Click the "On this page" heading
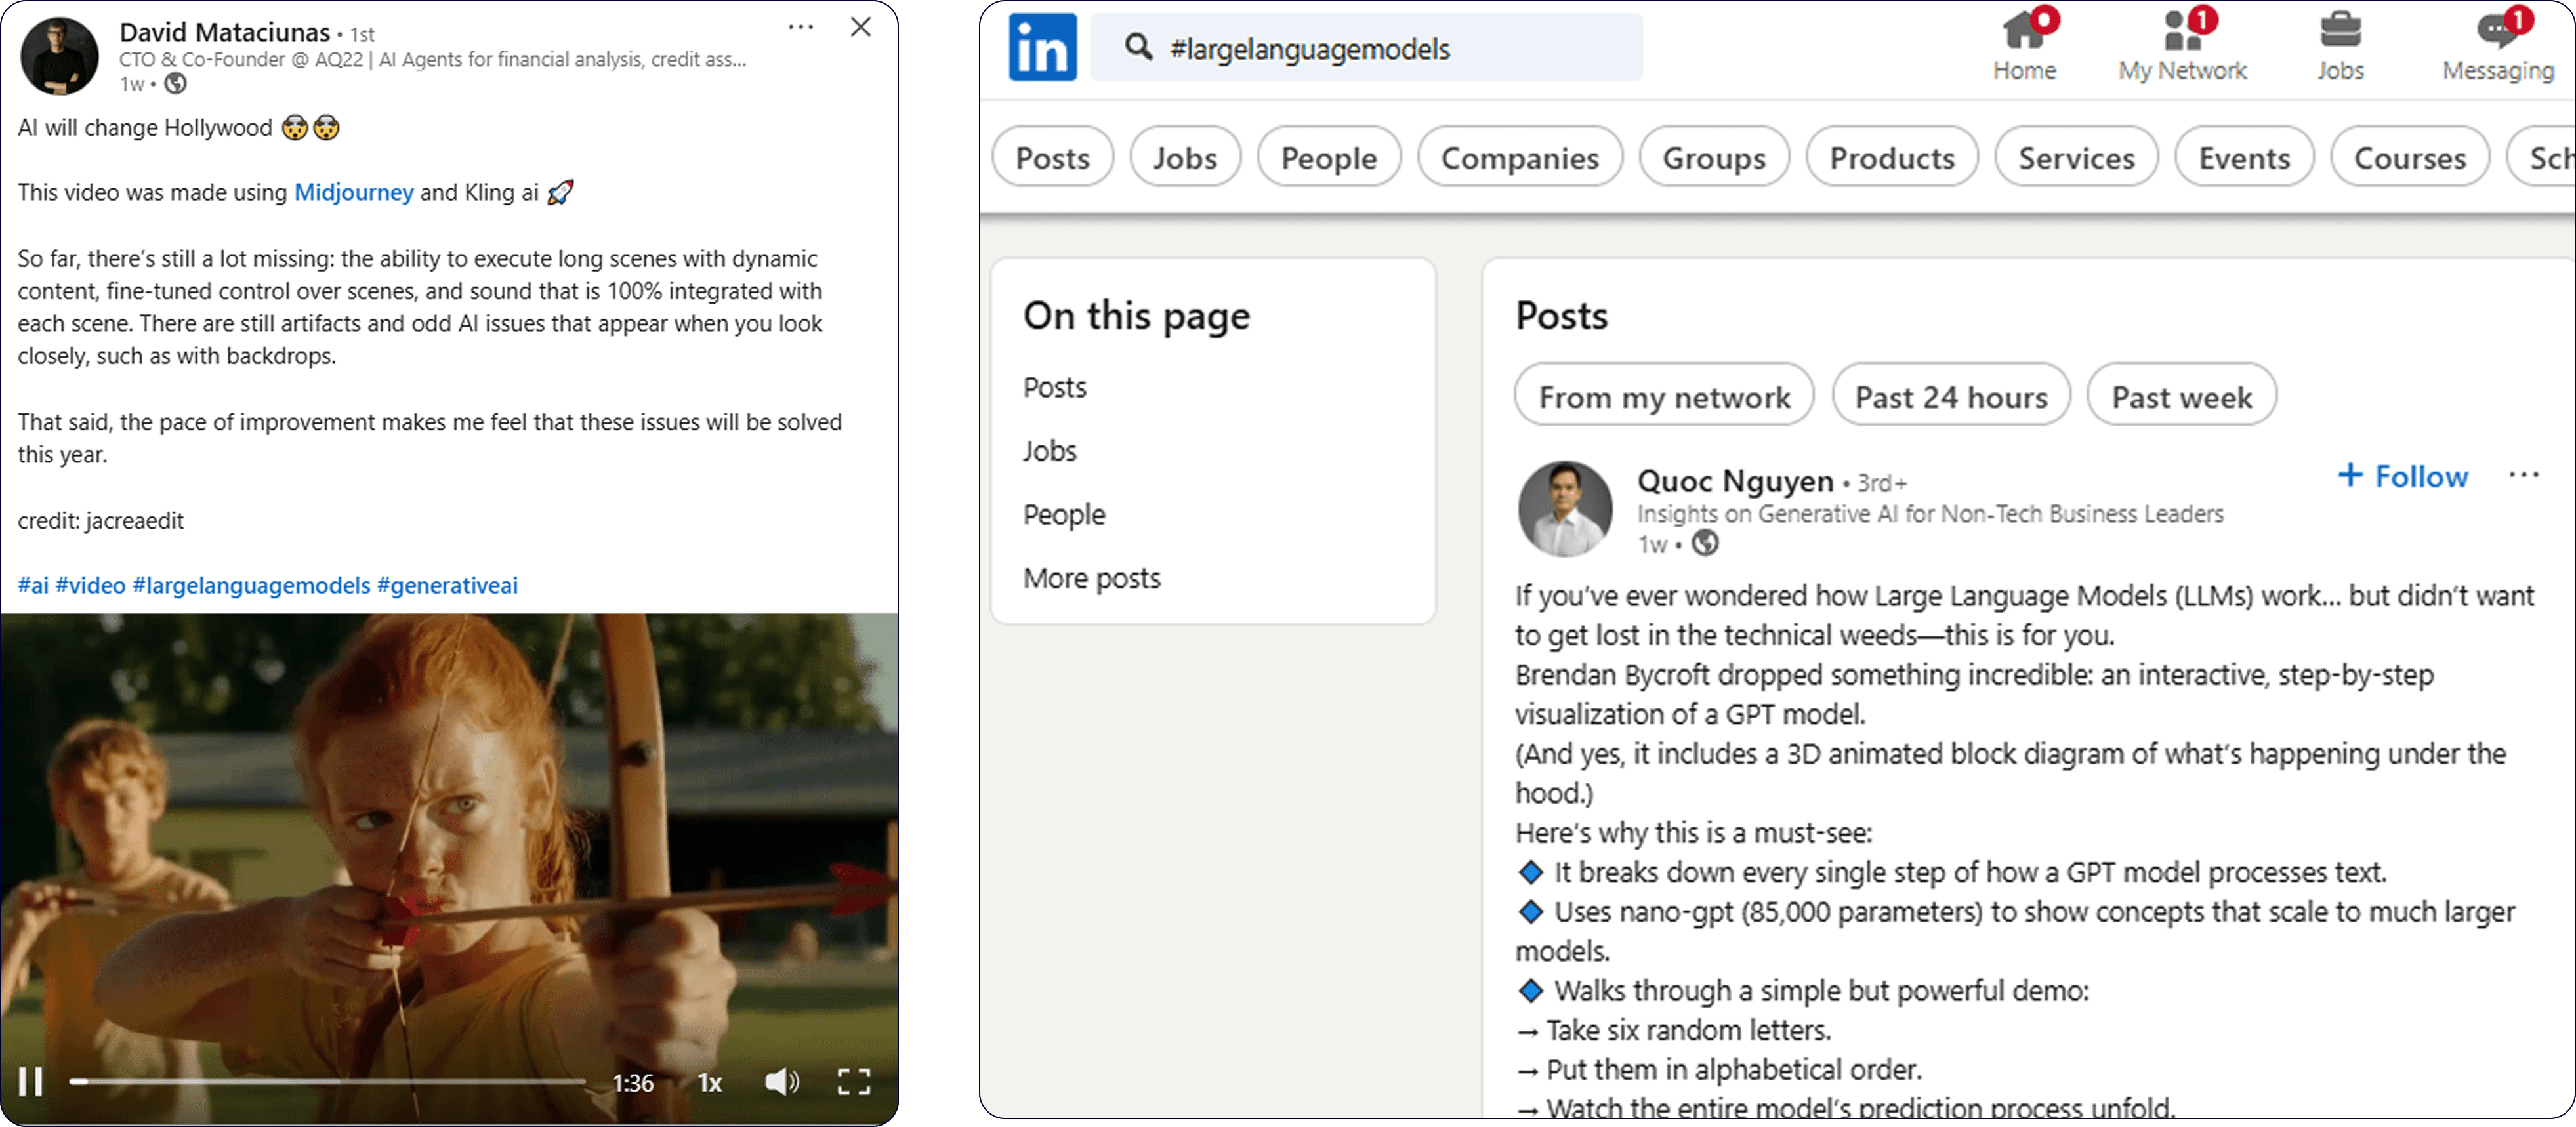Screen dimensions: 2576x1127 tap(1136, 316)
